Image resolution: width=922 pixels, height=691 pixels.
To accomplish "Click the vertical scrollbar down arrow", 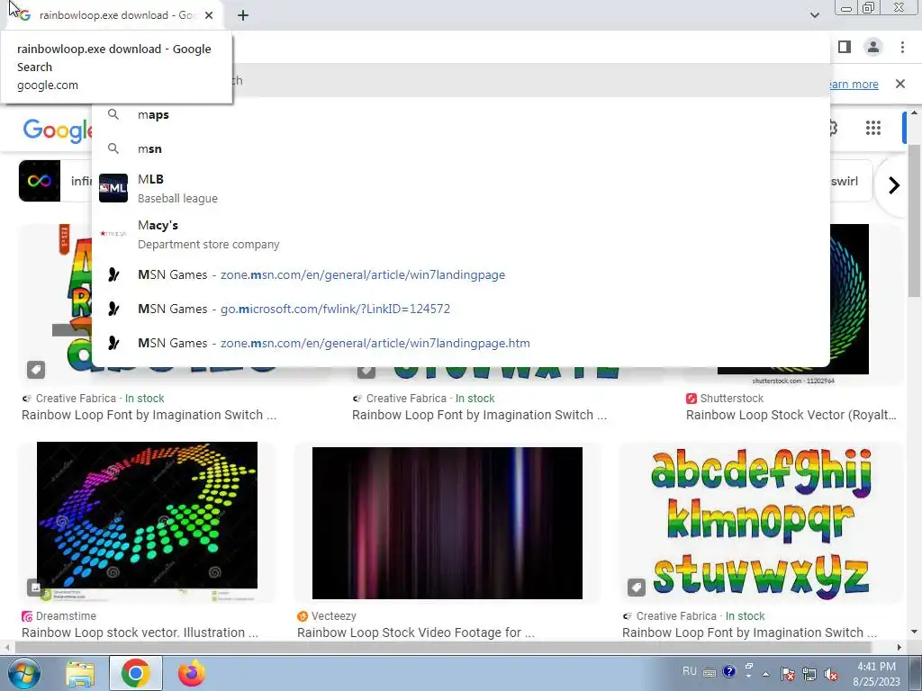I will click(x=915, y=633).
